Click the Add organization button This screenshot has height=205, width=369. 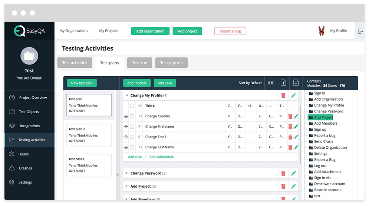click(150, 31)
